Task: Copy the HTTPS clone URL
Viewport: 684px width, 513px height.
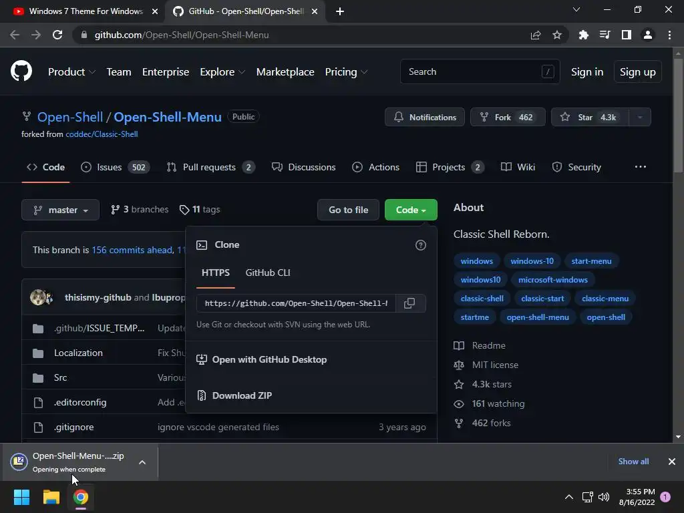Action: pyautogui.click(x=409, y=303)
